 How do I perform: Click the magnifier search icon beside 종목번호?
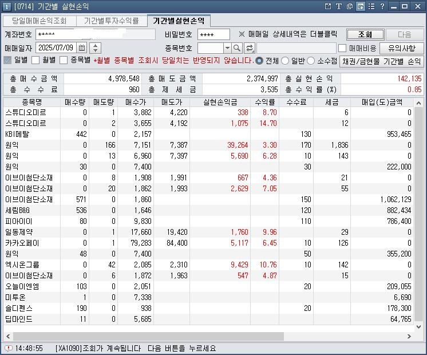[238, 48]
